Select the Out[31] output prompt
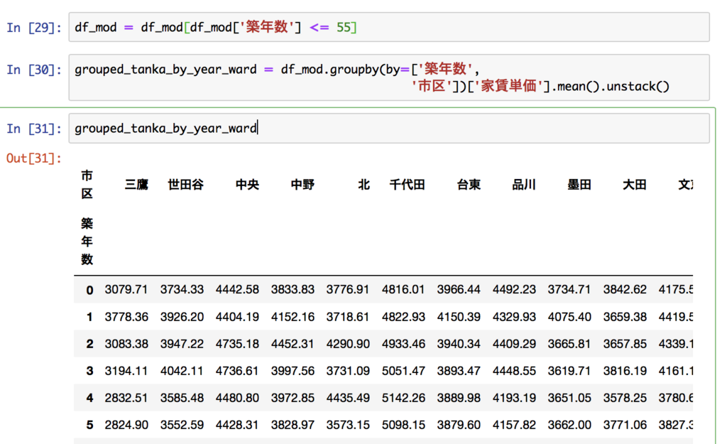Viewport: 727px width, 444px height. [x=34, y=158]
